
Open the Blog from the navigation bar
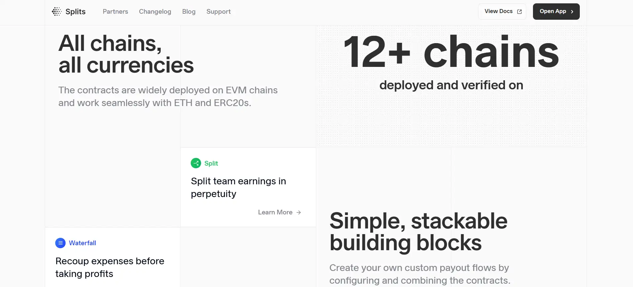click(189, 12)
